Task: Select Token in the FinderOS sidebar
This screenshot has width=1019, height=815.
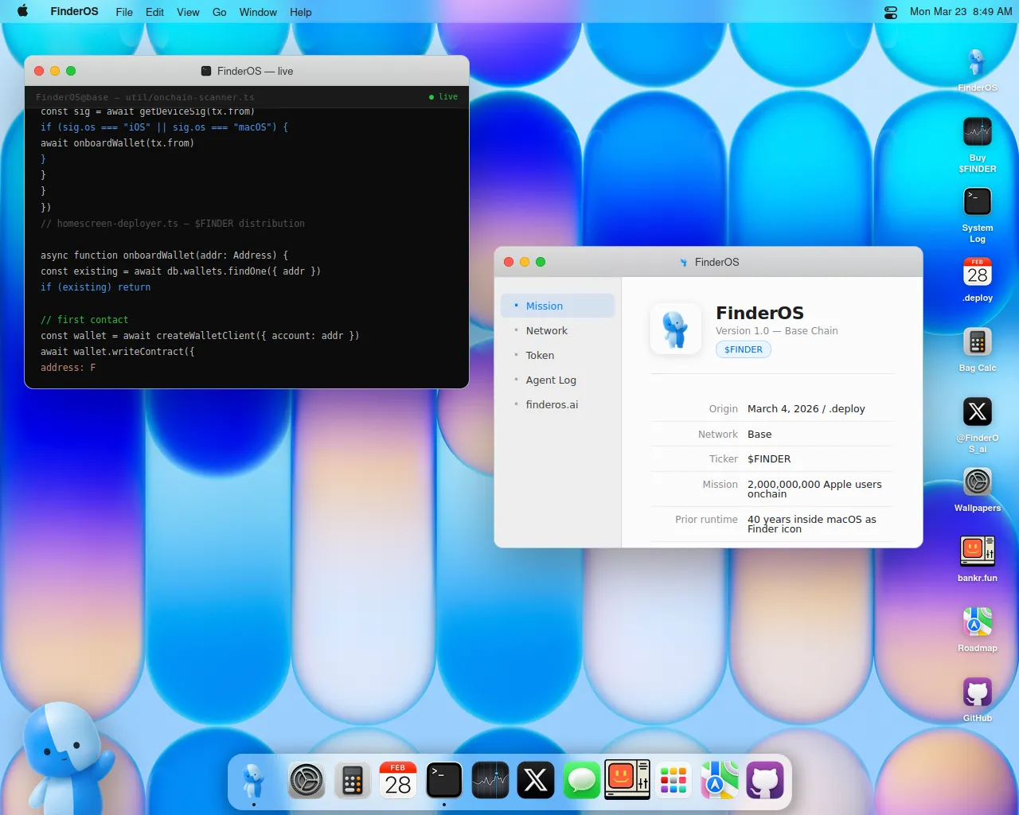Action: (540, 356)
